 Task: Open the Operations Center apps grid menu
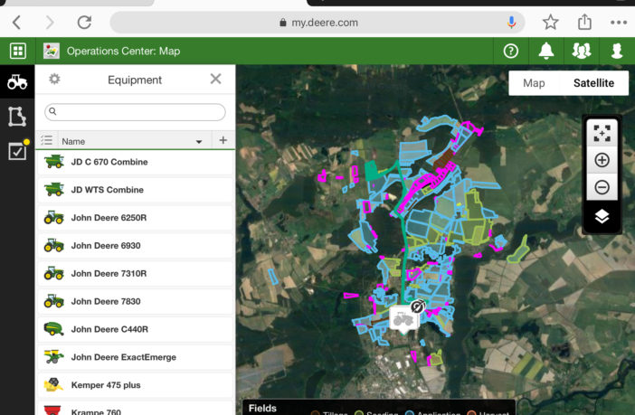click(18, 51)
